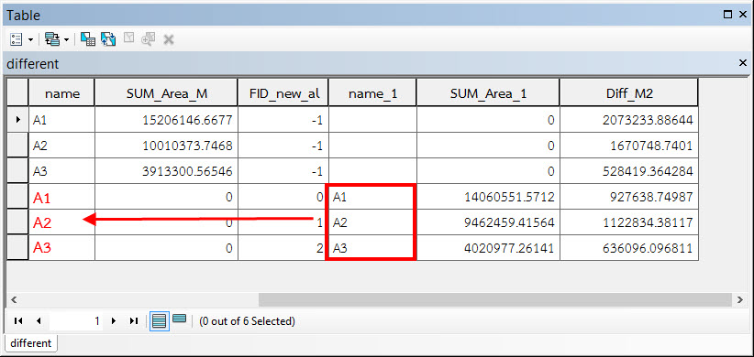Click the row selector with the current-record arrow

[x=17, y=120]
